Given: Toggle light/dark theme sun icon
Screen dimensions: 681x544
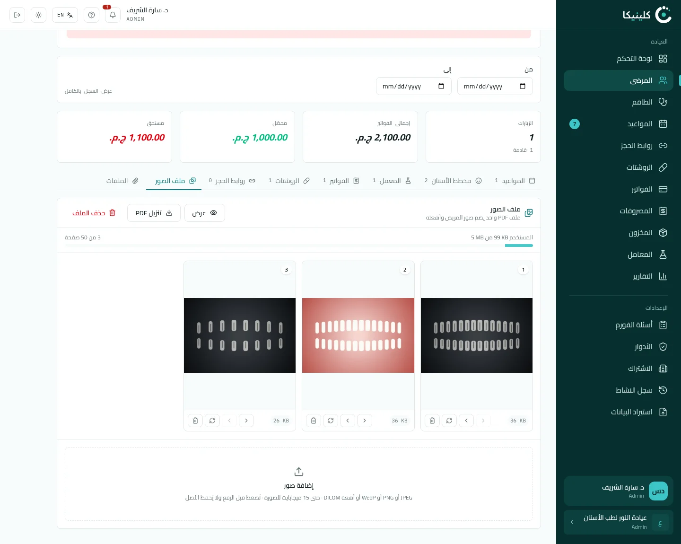Looking at the screenshot, I should pos(39,15).
